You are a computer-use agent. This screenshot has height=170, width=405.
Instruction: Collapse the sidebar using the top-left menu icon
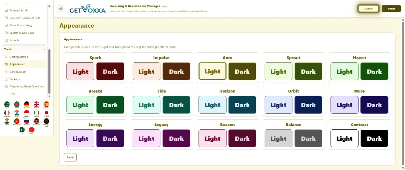pyautogui.click(x=61, y=9)
